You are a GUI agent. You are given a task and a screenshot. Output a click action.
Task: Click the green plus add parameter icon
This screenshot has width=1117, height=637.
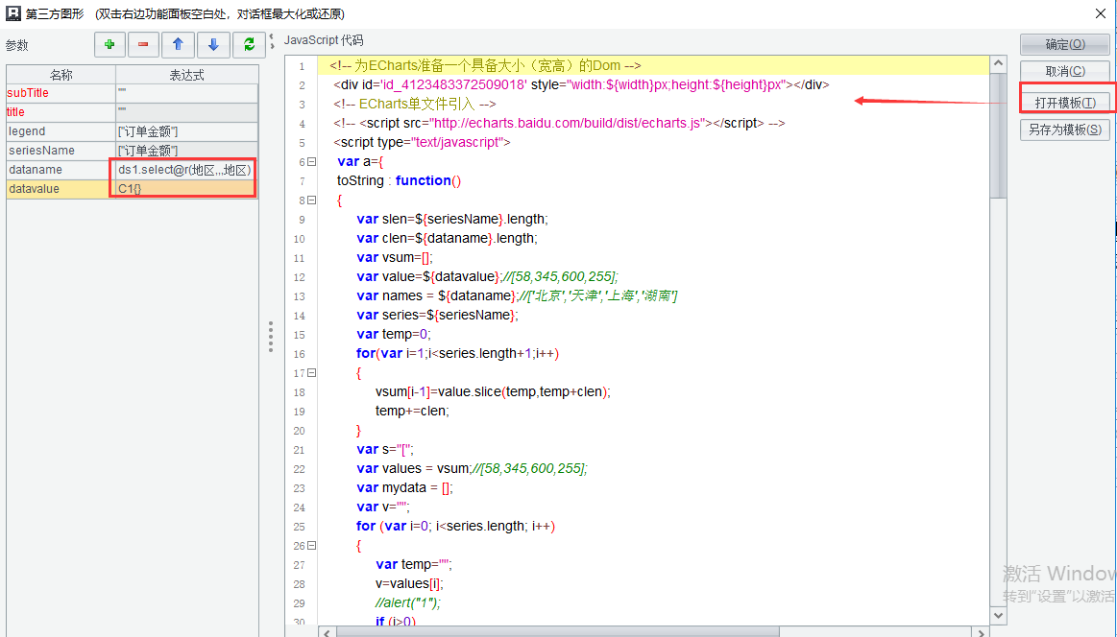[109, 44]
